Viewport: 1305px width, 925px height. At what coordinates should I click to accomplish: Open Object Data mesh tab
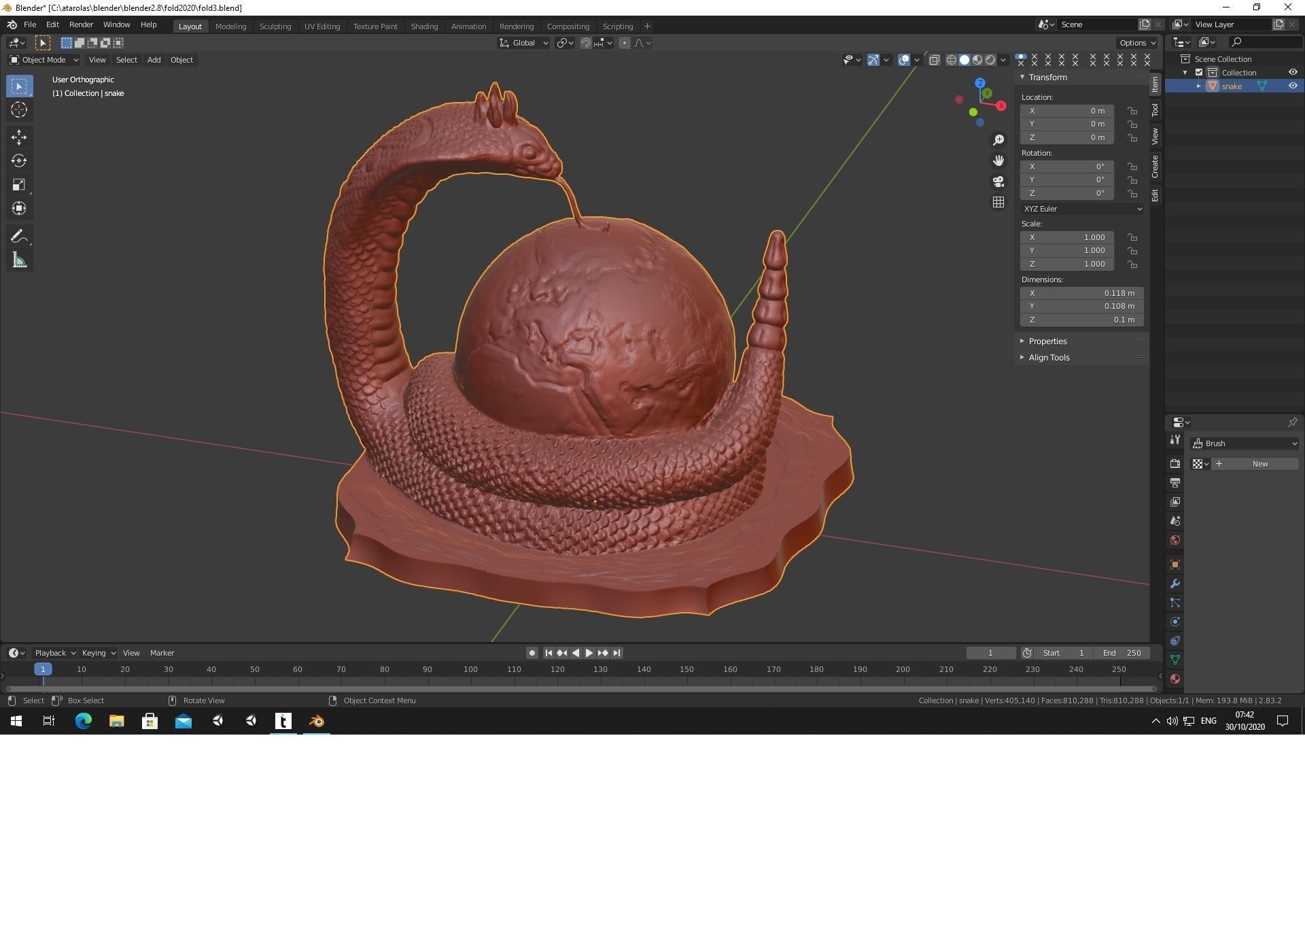(x=1175, y=660)
